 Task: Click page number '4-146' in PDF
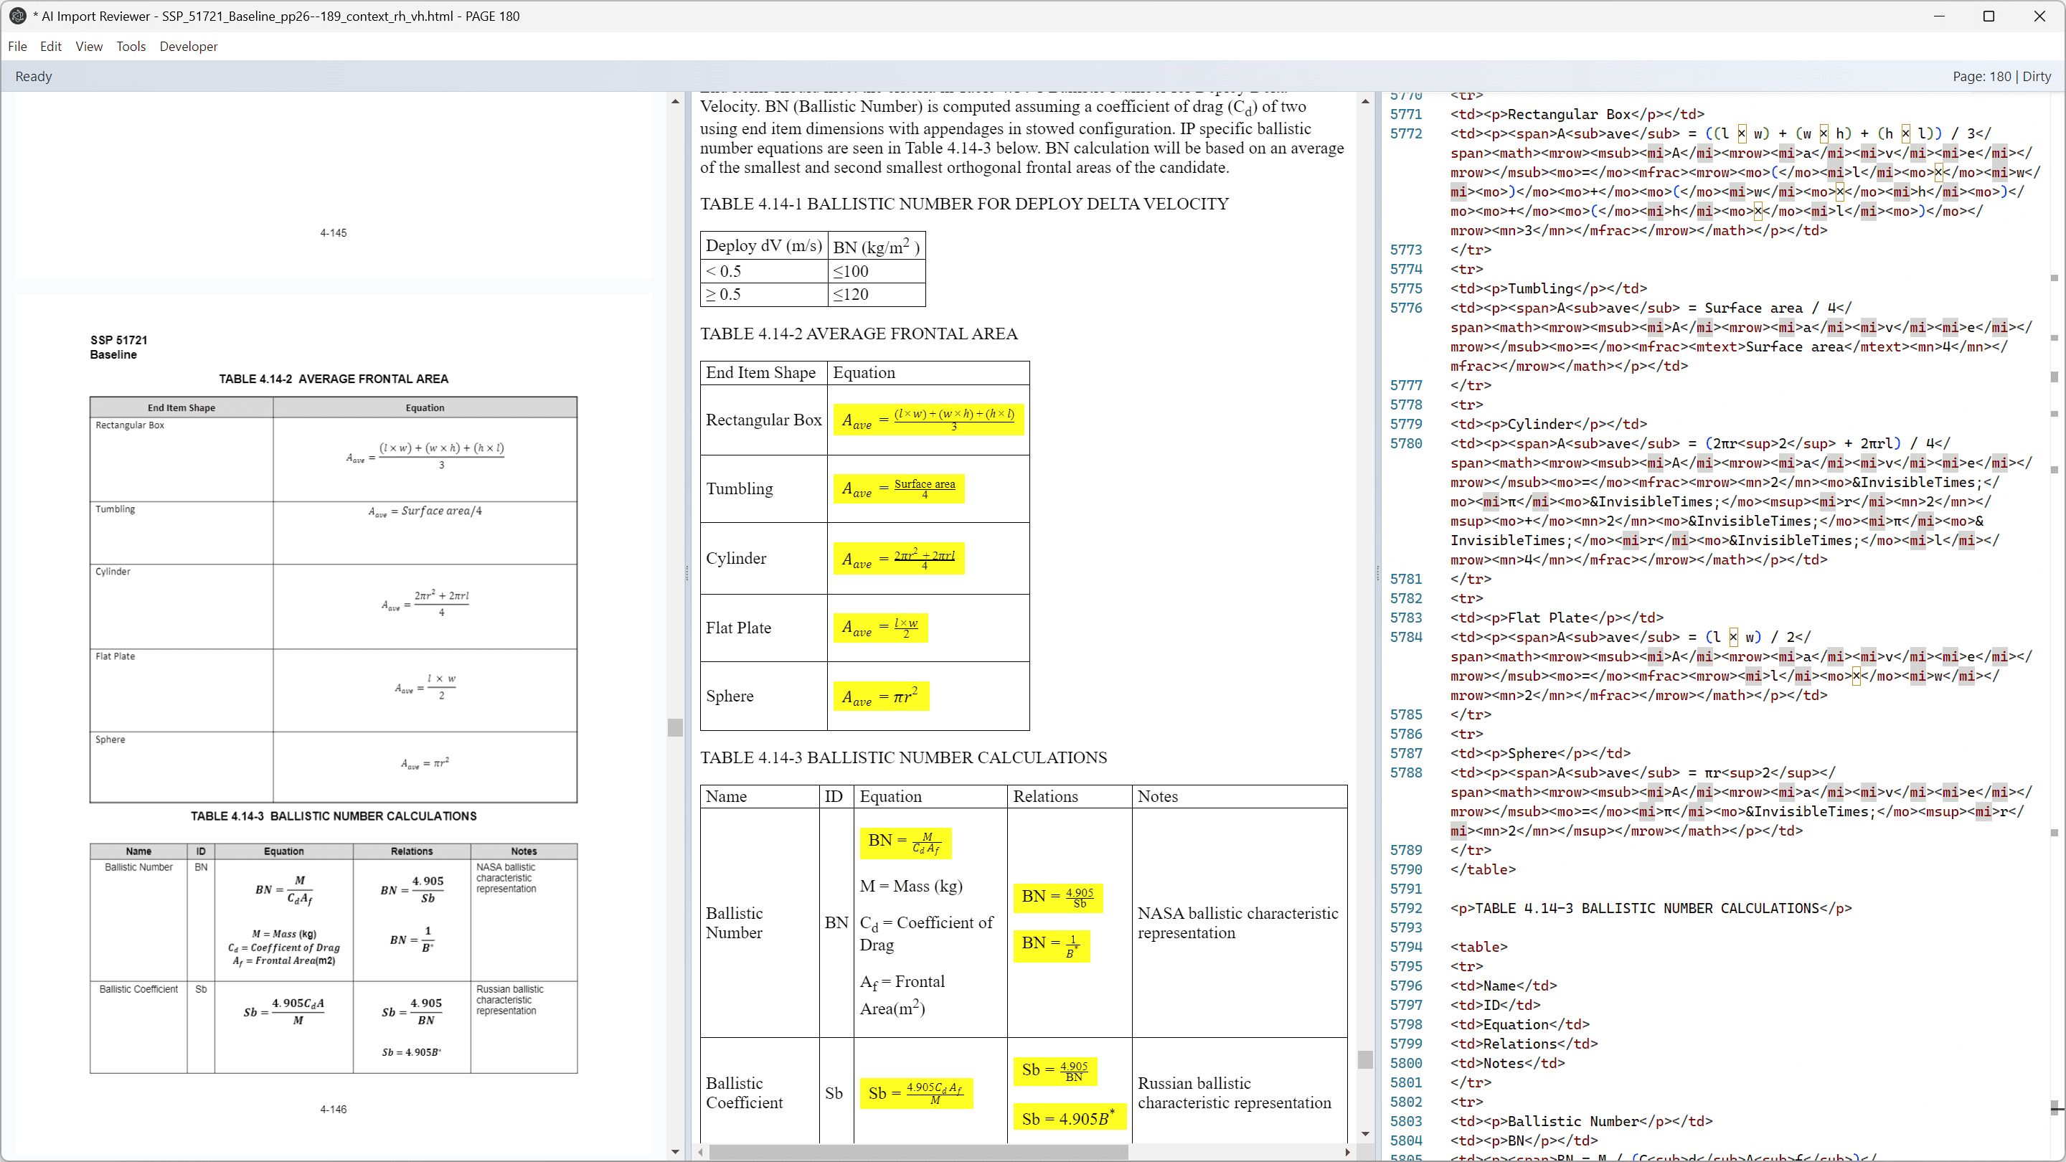click(x=333, y=1110)
